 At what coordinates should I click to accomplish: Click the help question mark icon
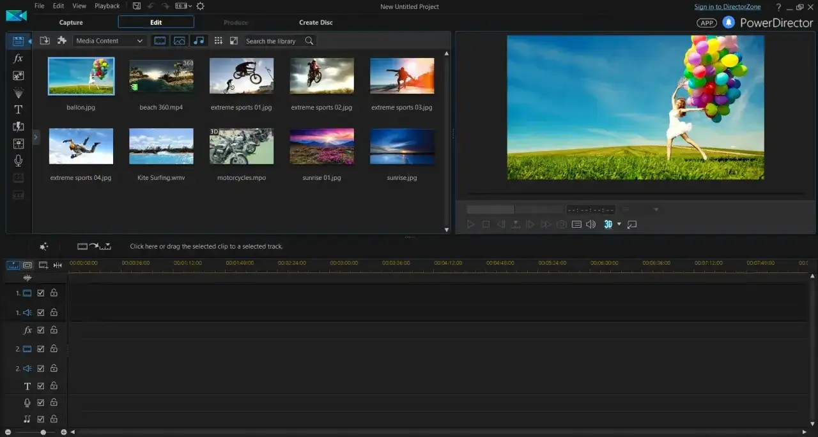click(x=778, y=7)
